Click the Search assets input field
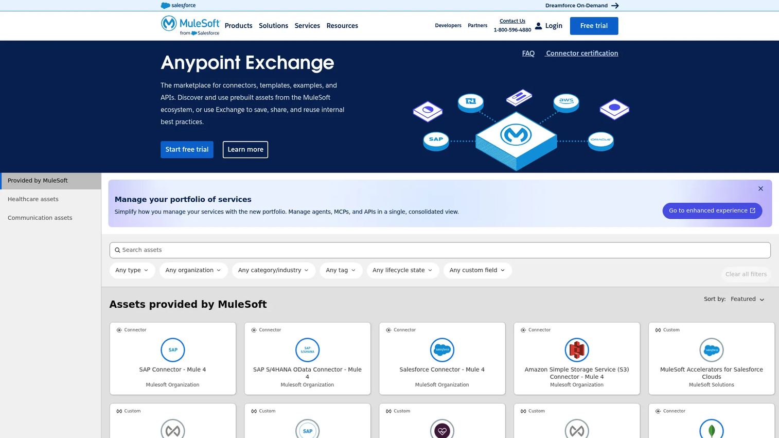 440,250
